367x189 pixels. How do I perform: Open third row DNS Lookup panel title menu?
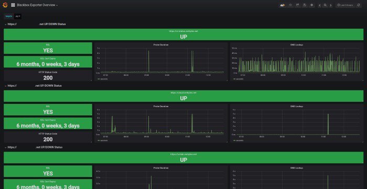[x=297, y=168]
